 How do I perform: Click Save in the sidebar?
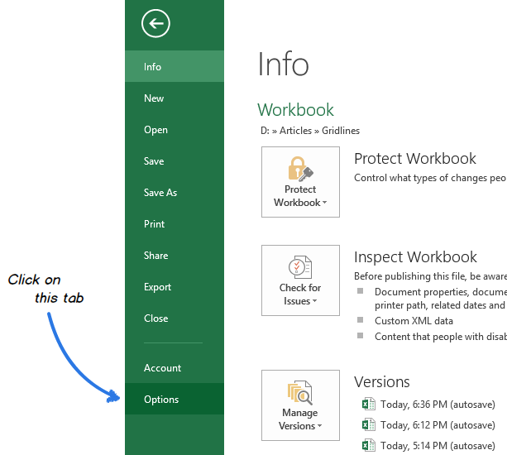[175, 160]
